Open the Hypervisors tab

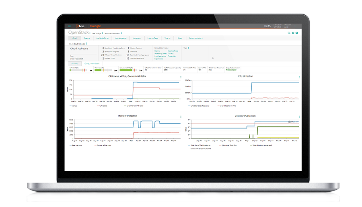pos(137,38)
